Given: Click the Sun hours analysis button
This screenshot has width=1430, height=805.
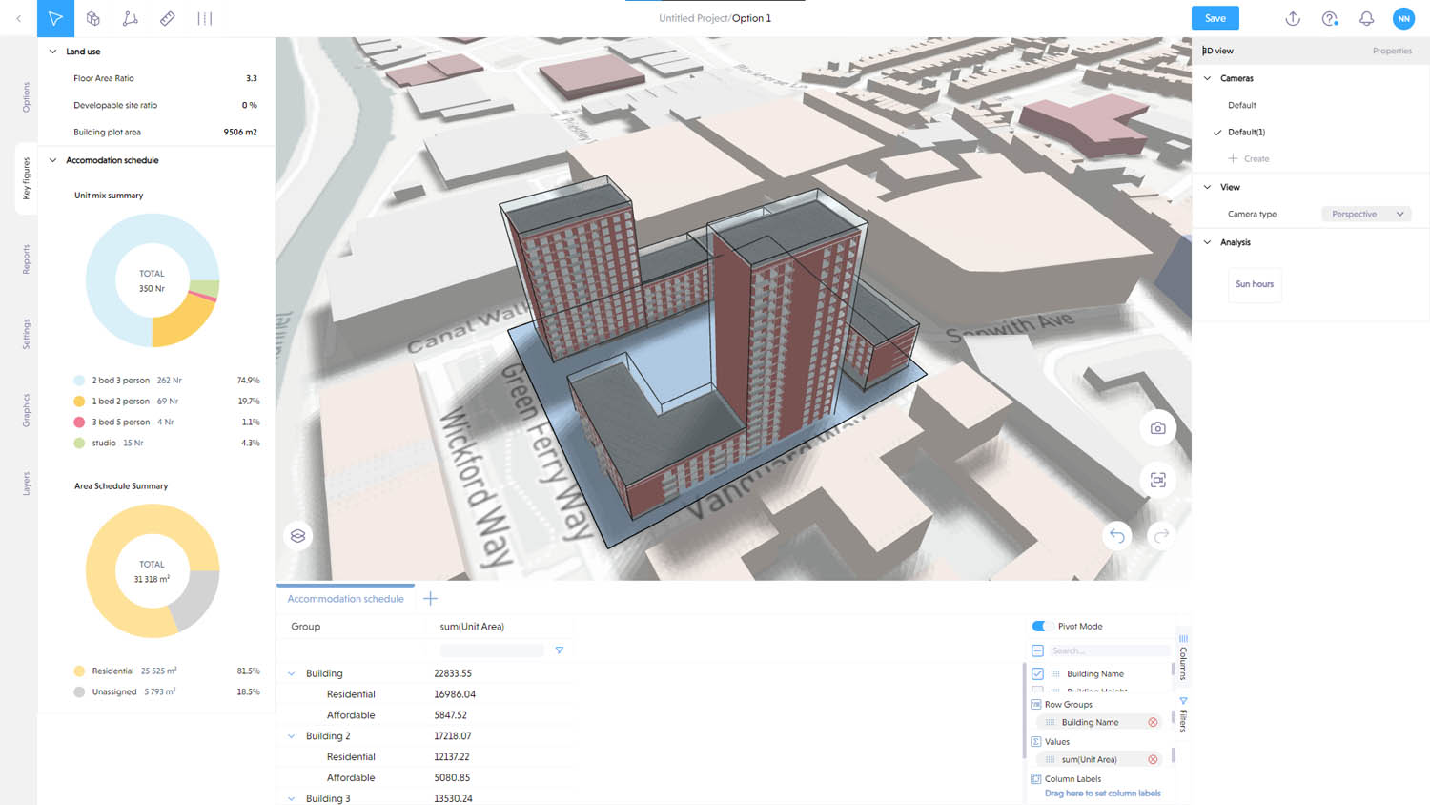Looking at the screenshot, I should [x=1254, y=284].
